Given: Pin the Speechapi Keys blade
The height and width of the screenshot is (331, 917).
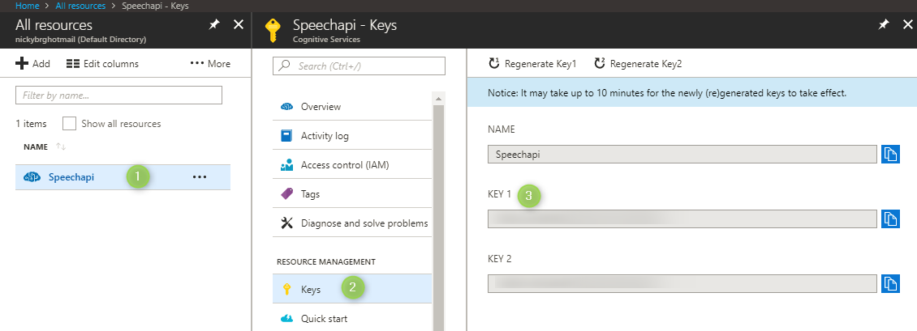Looking at the screenshot, I should click(x=884, y=25).
